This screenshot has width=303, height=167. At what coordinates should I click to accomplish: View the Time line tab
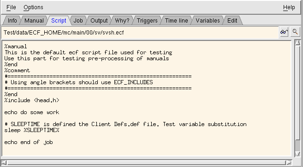pos(177,20)
